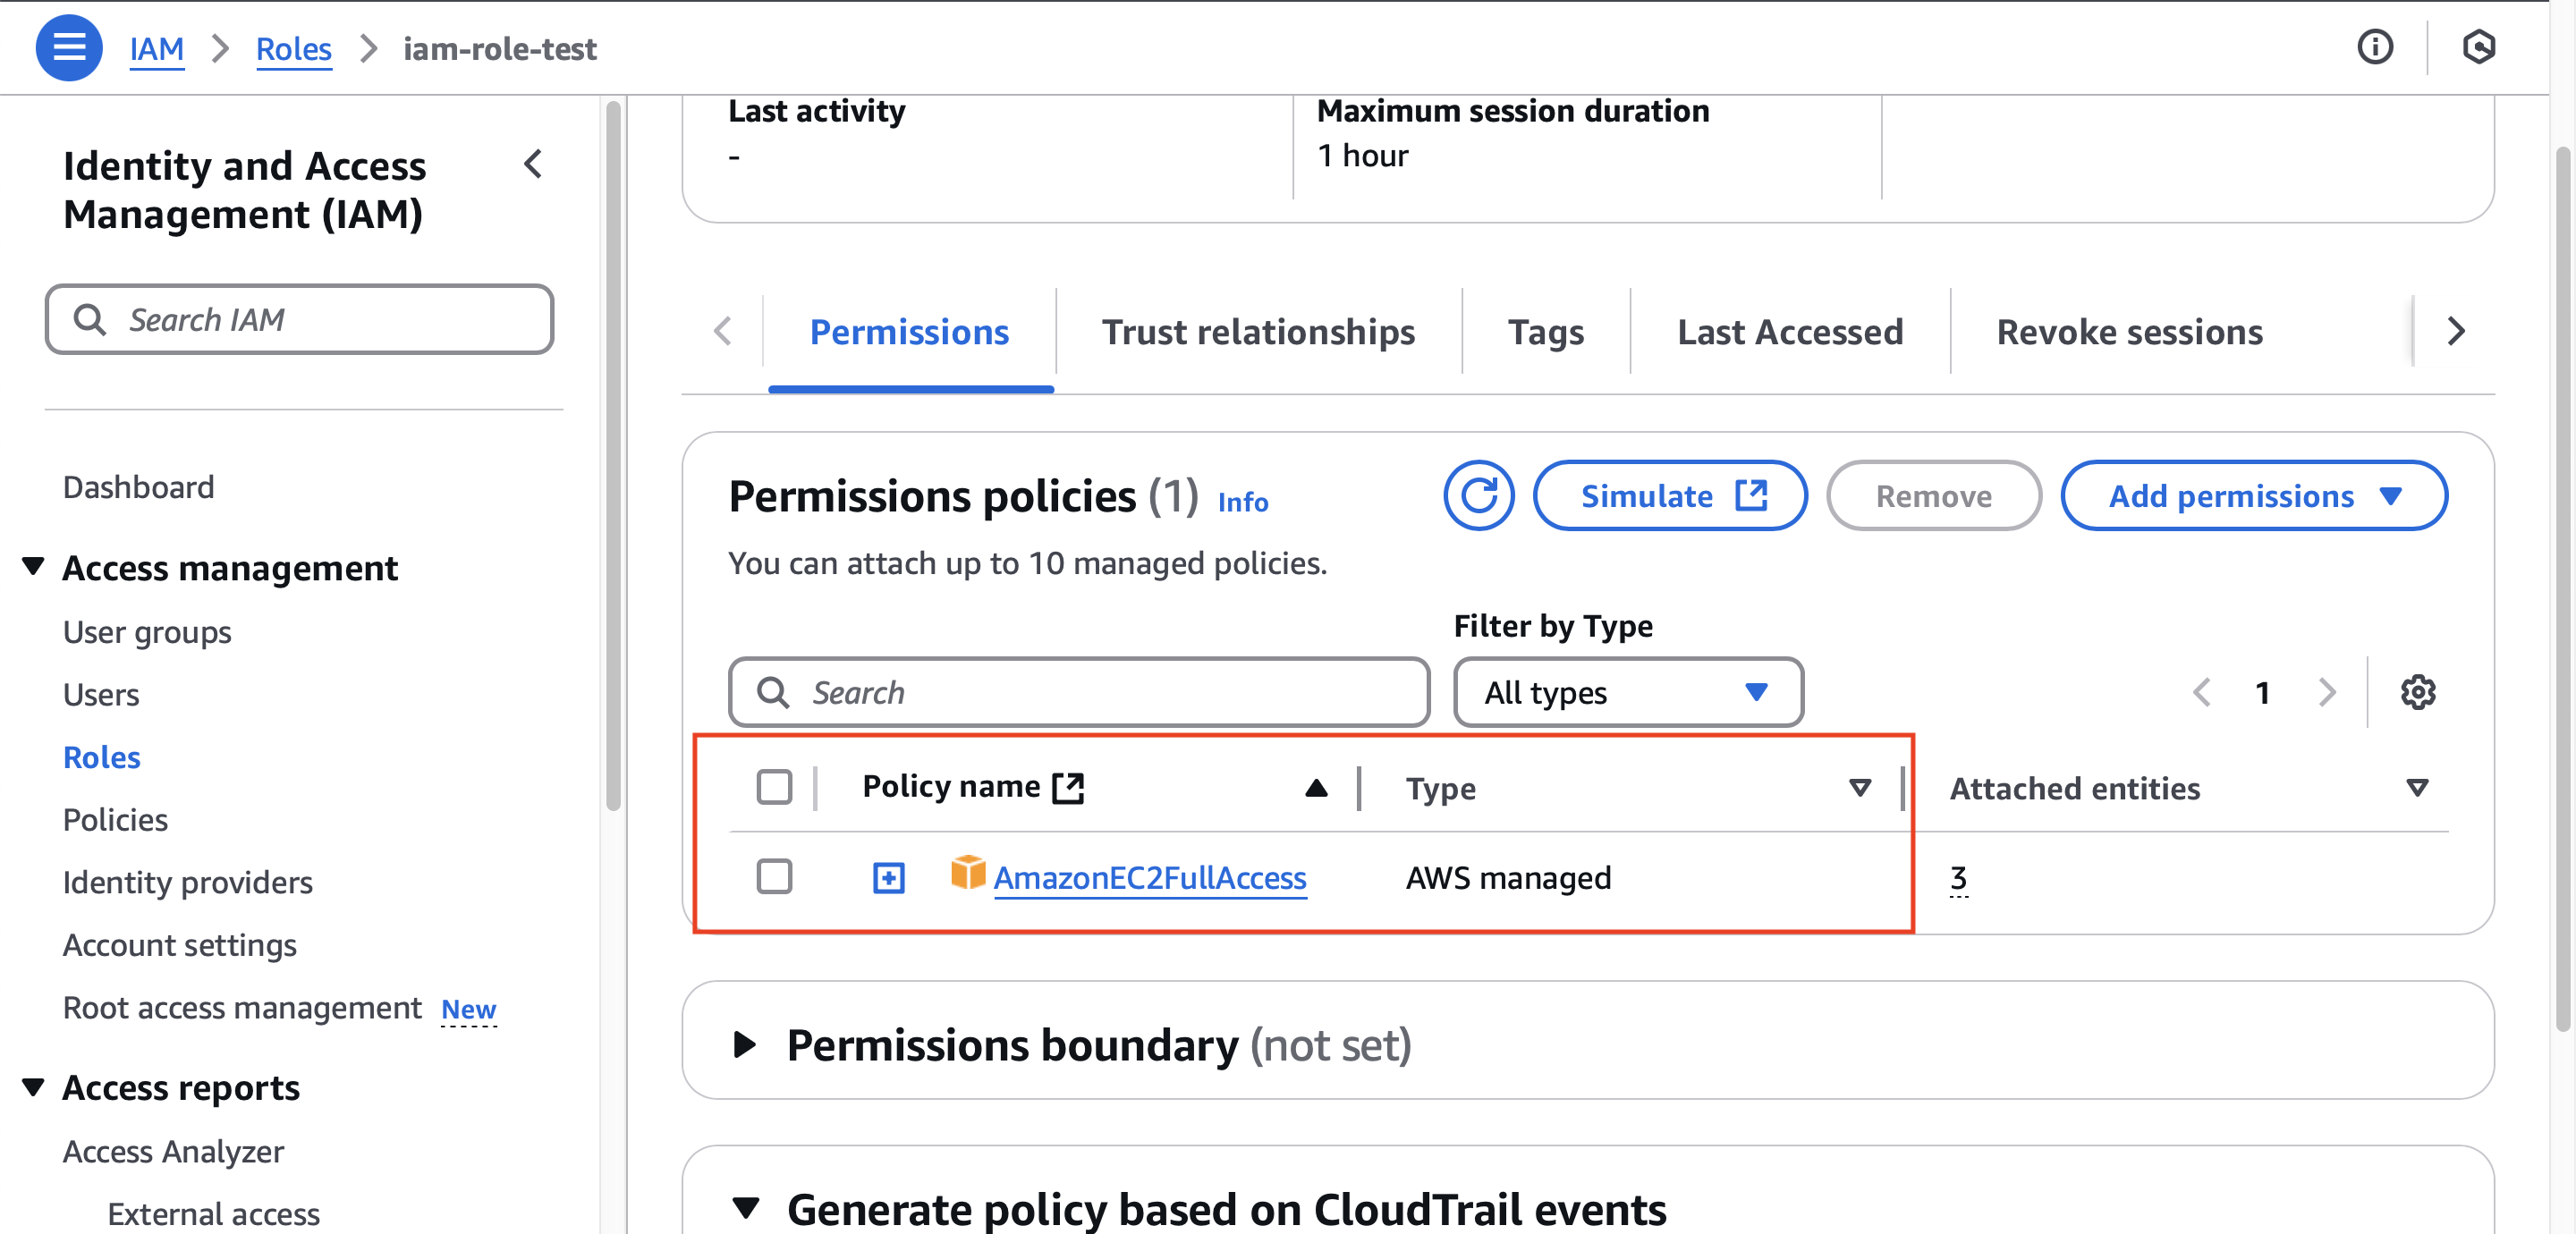Open Account settings in side navigation
The height and width of the screenshot is (1234, 2576).
tap(180, 945)
